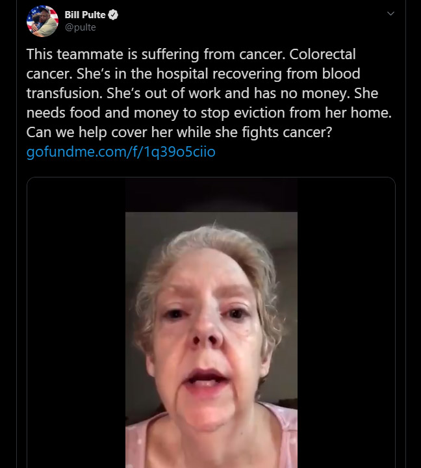The image size is (421, 468).
Task: Click the verified badge beside Bill Pulte
Action: pyautogui.click(x=112, y=15)
